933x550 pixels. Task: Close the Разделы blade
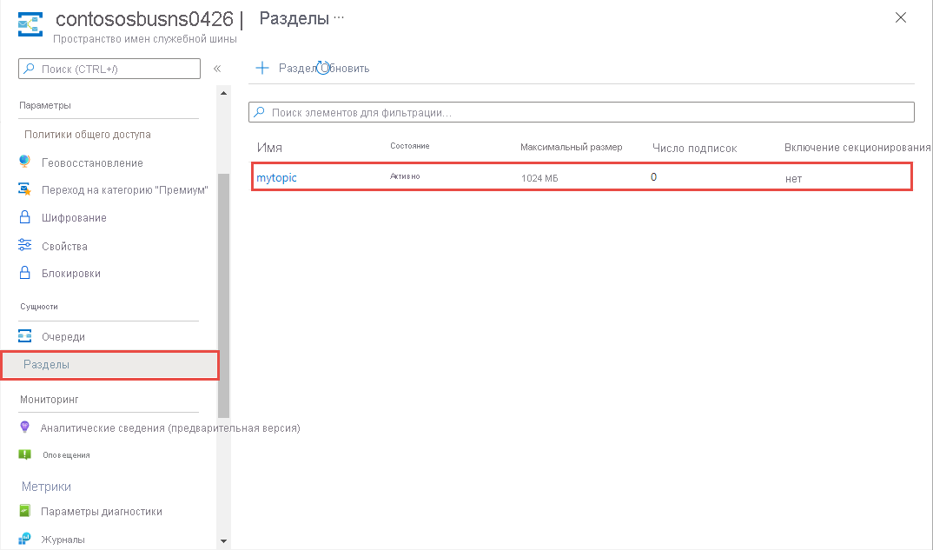pos(901,18)
